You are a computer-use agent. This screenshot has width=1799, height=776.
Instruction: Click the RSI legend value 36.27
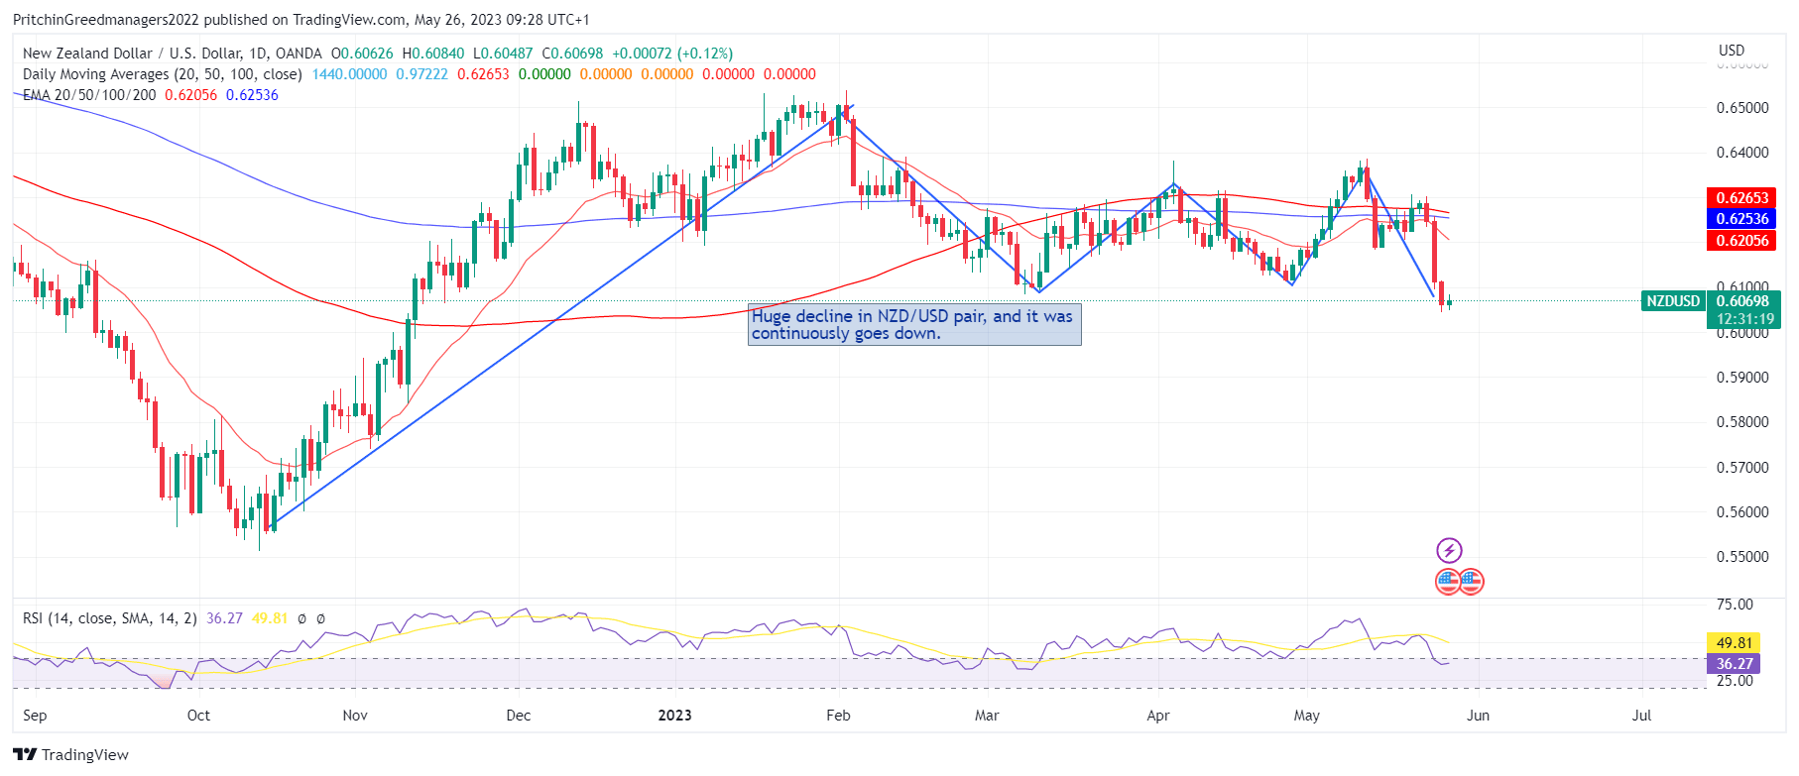224,618
